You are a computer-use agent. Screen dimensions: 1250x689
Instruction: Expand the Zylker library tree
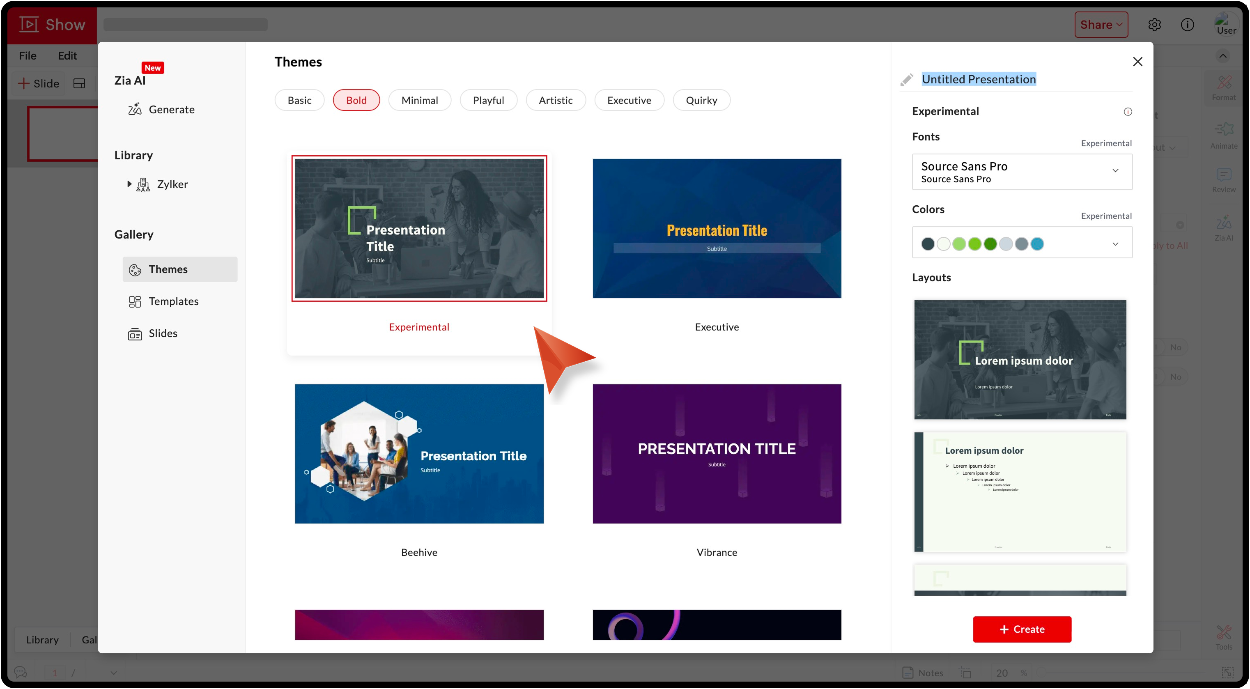[129, 184]
